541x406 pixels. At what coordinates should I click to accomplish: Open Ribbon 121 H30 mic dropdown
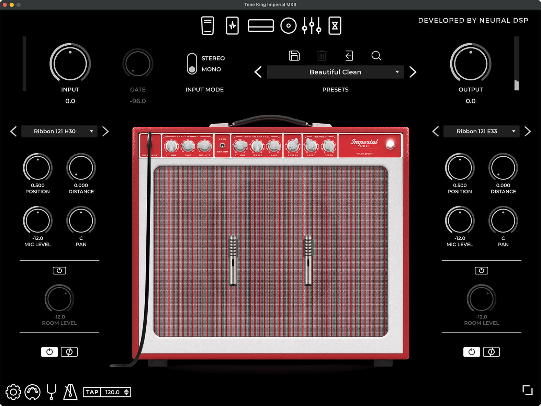click(59, 131)
